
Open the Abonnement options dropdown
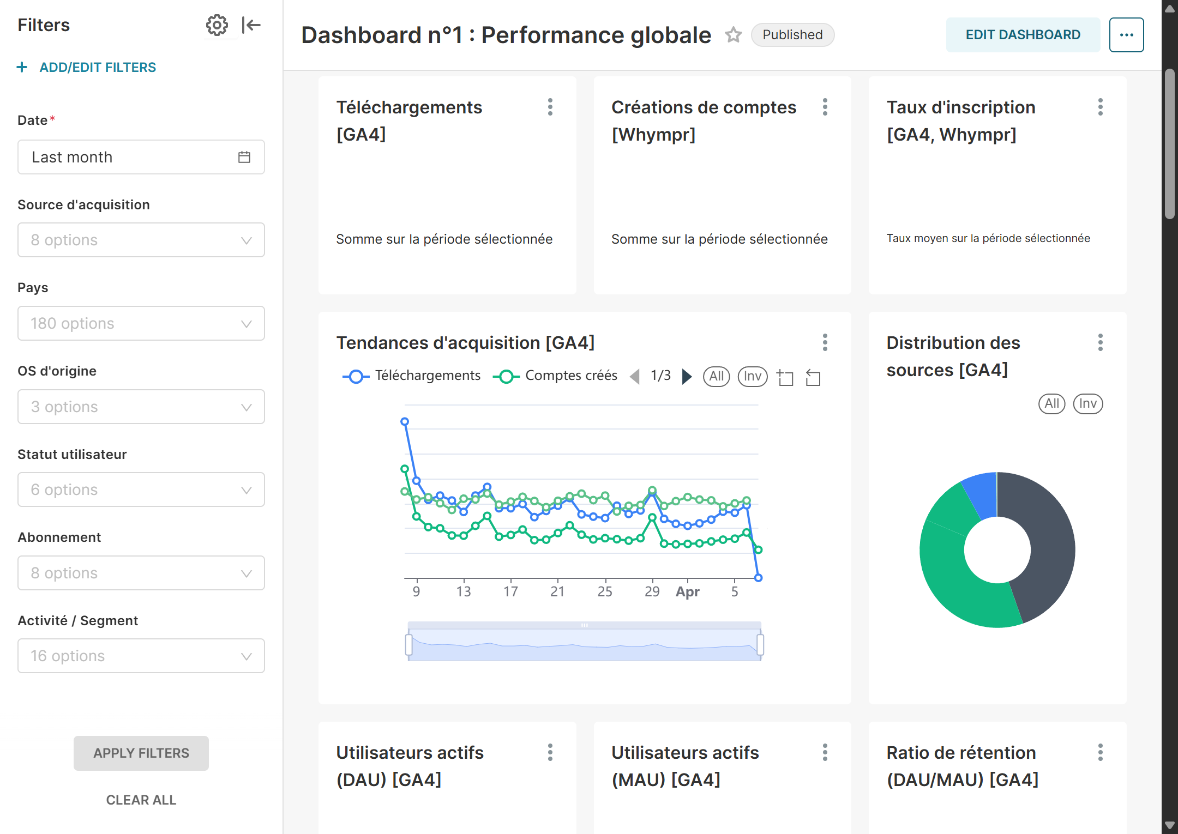tap(141, 573)
